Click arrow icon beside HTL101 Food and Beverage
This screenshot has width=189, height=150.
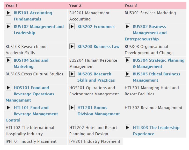9,108
